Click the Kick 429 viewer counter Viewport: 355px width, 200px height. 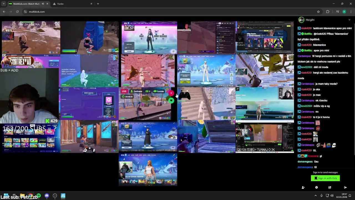tap(52, 121)
